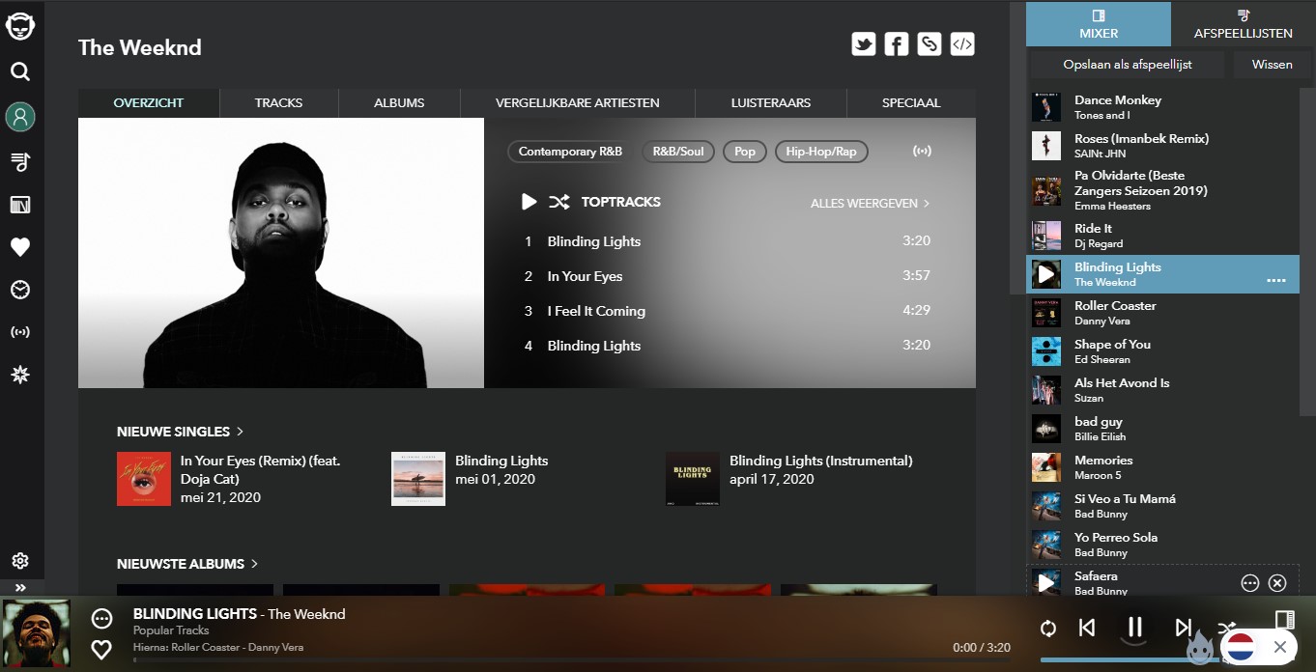Favorite the now-playing track heart

(101, 650)
